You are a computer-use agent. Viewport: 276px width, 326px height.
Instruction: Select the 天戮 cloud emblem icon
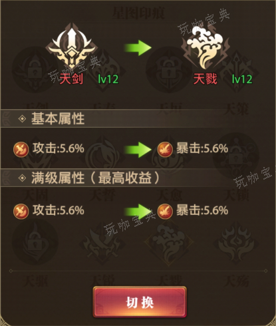point(205,47)
